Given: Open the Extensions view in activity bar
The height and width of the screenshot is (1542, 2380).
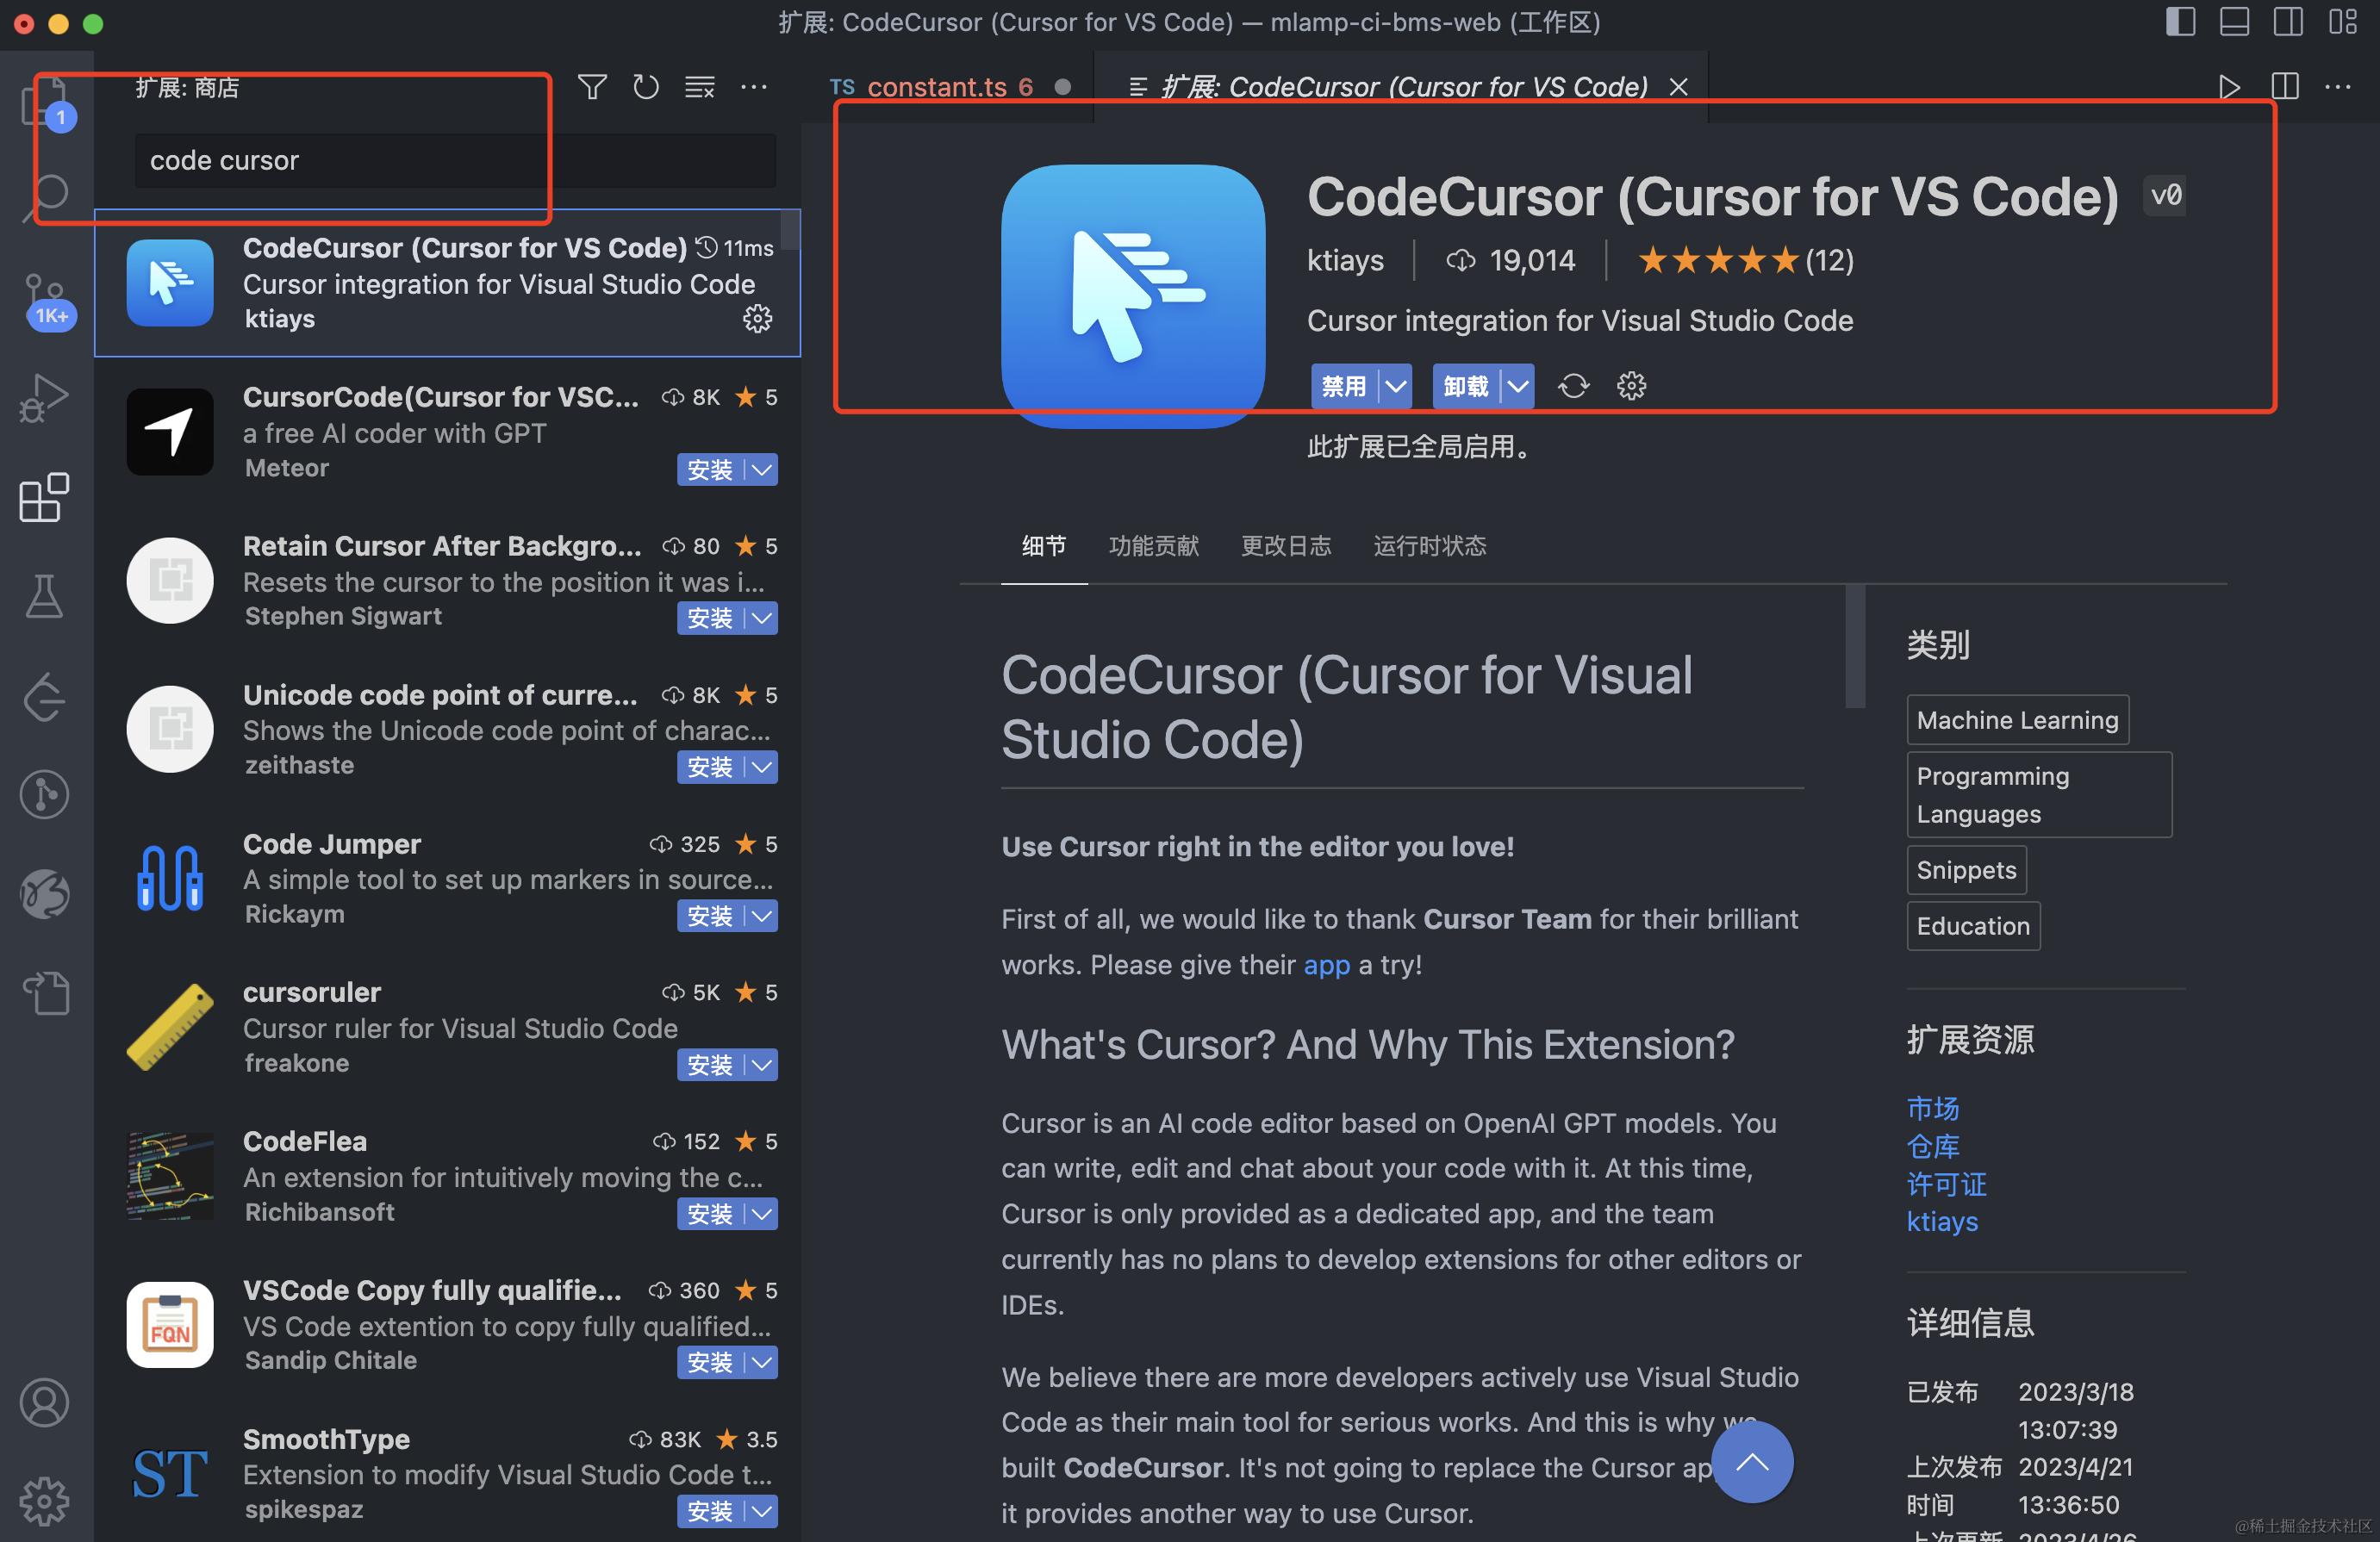Looking at the screenshot, I should pyautogui.click(x=44, y=497).
